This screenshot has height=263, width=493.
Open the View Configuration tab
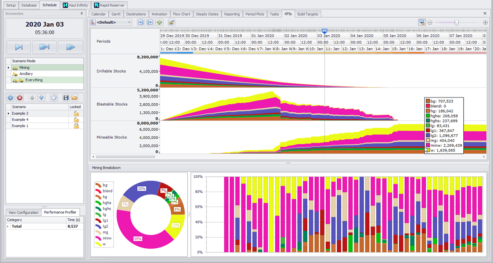coord(23,212)
